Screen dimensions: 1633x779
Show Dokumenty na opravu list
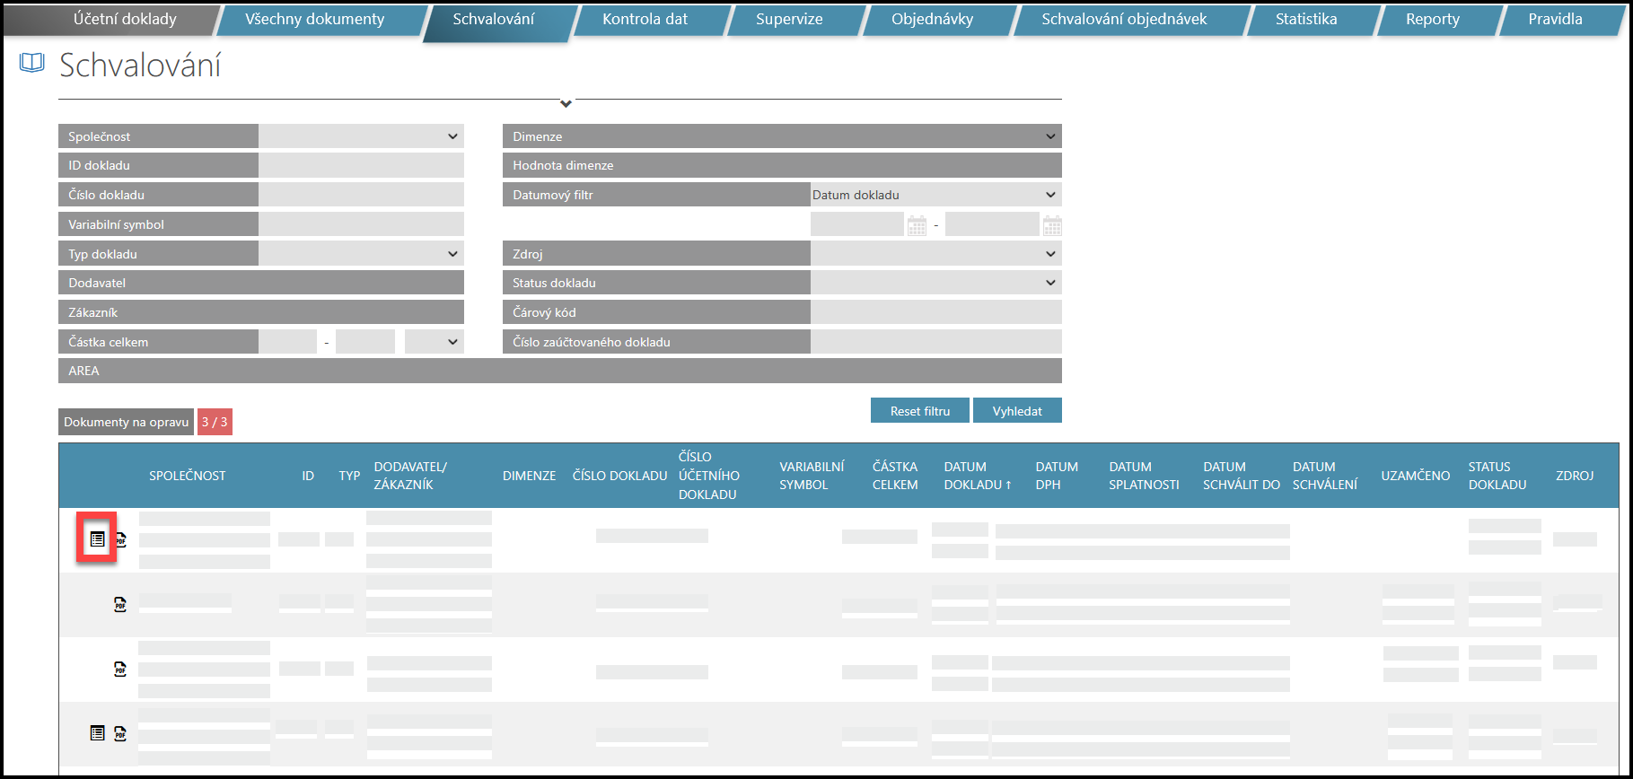(x=127, y=422)
